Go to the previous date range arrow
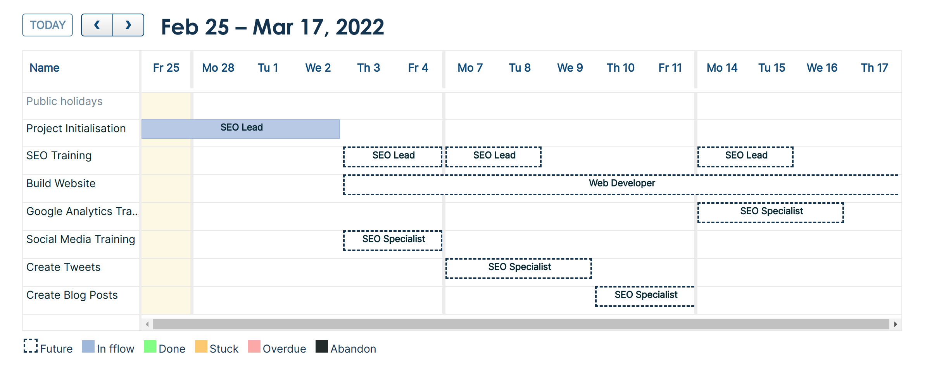 (97, 25)
